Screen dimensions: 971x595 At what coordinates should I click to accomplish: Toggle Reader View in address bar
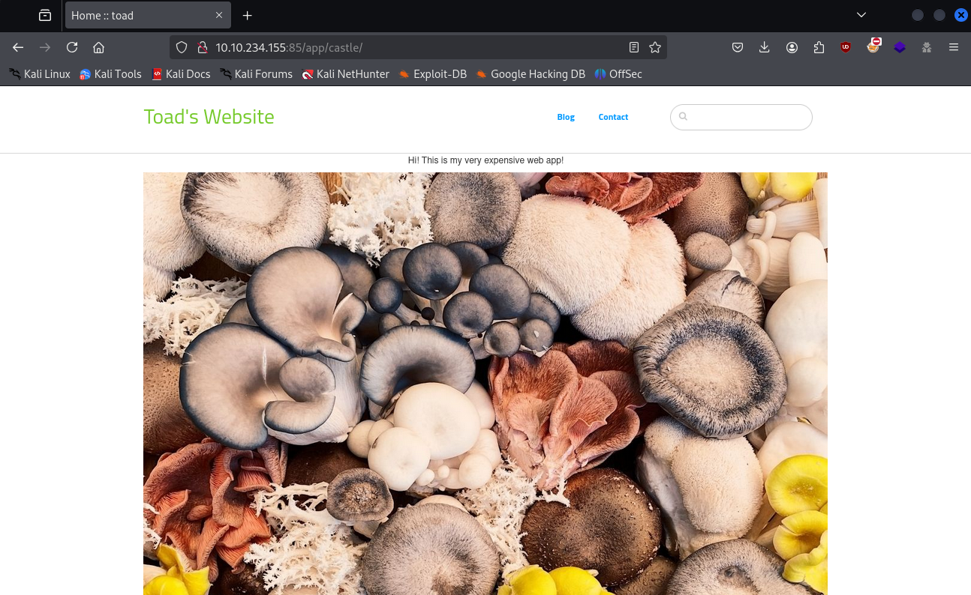634,47
